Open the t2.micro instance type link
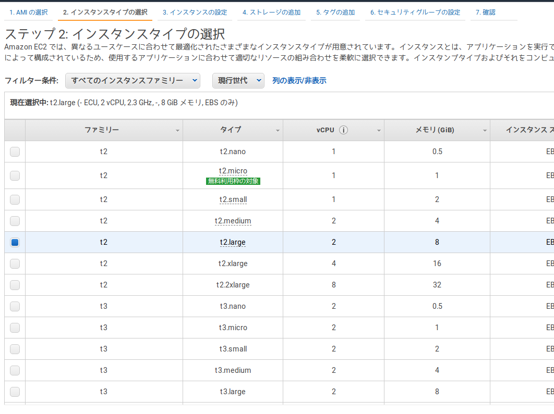The image size is (554, 414). (233, 171)
